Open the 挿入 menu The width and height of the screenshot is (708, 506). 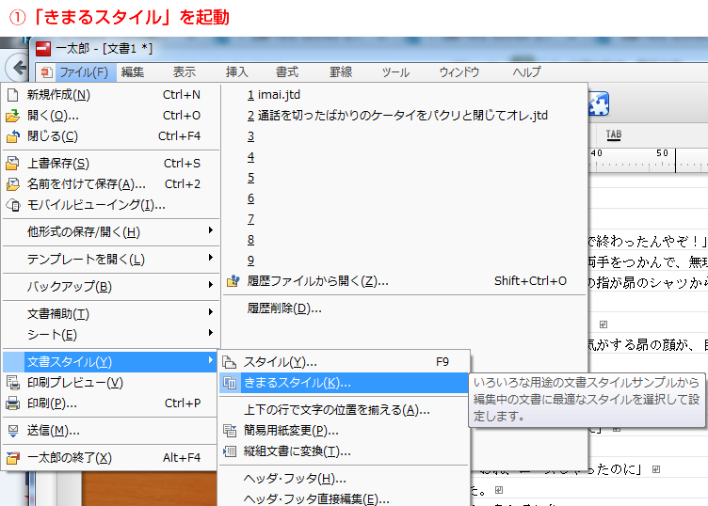coord(237,72)
